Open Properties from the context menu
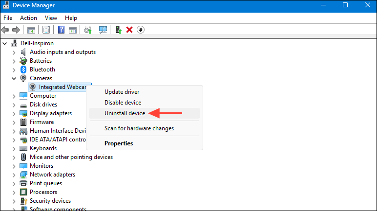Image resolution: width=377 pixels, height=211 pixels. 119,143
